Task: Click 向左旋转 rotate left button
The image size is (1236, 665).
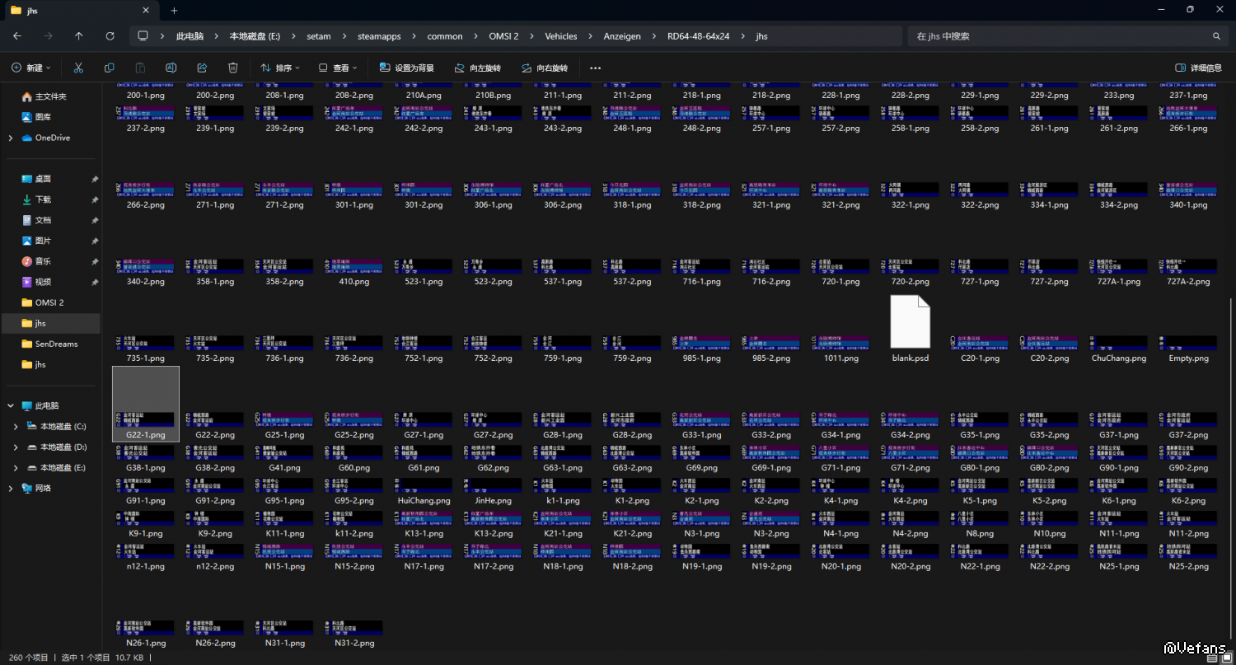Action: [477, 68]
